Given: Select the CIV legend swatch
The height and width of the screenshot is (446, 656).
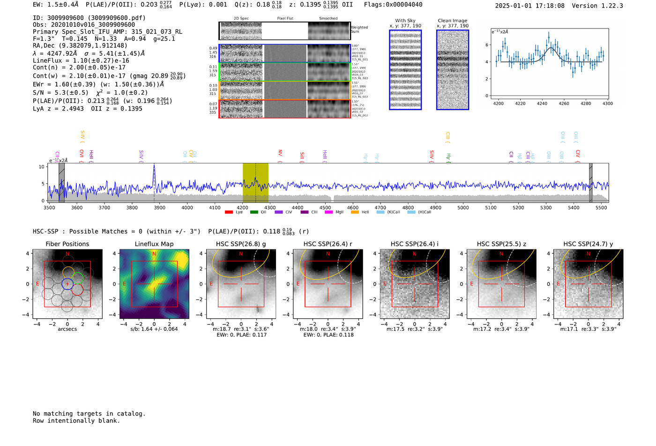Looking at the screenshot, I should tap(279, 212).
